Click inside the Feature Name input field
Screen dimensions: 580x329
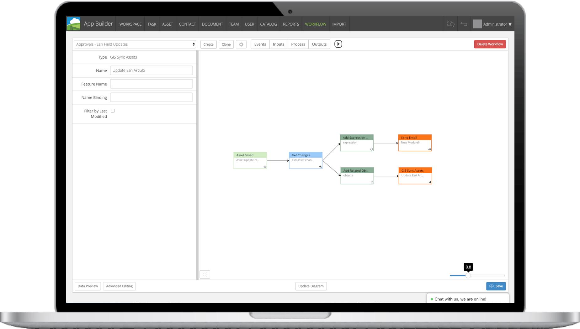point(151,84)
